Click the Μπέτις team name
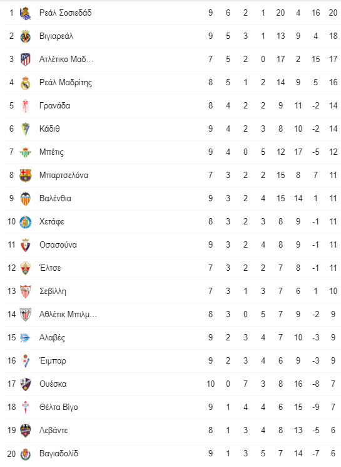 tap(51, 152)
